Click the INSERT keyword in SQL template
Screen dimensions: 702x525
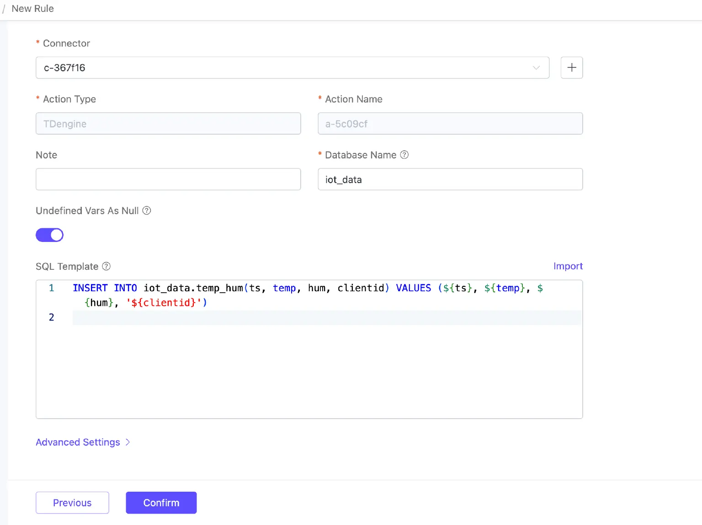coord(90,288)
